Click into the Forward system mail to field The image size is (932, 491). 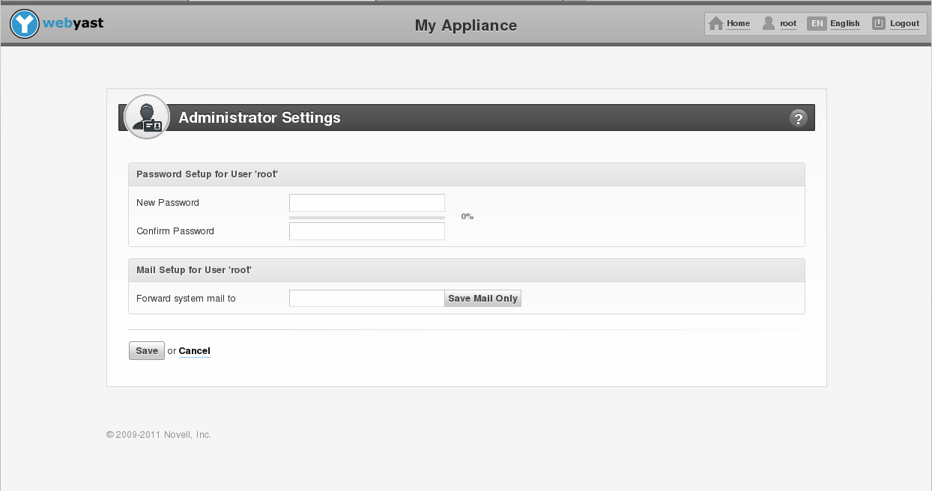coord(366,299)
